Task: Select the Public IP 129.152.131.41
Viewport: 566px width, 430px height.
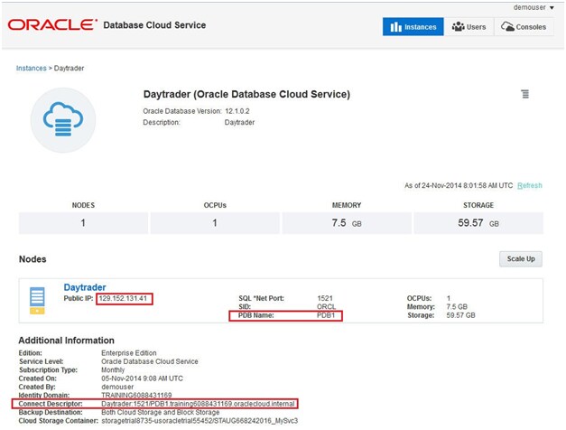Action: (x=123, y=298)
